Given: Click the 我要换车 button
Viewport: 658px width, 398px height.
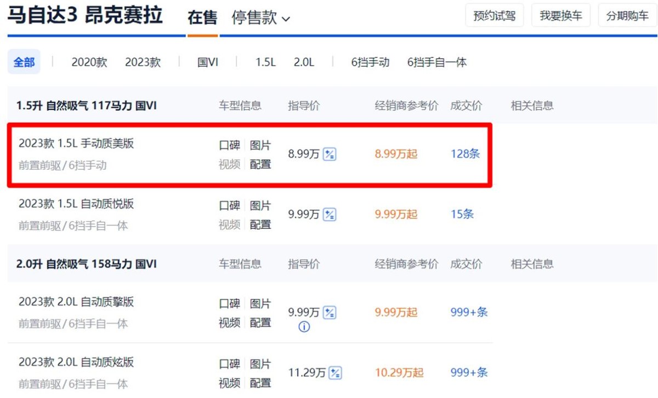Looking at the screenshot, I should 560,16.
